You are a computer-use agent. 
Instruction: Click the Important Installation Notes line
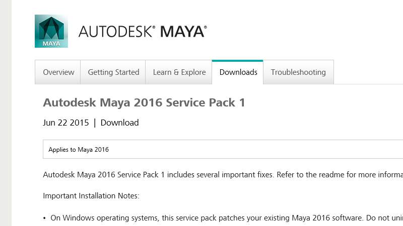(91, 195)
